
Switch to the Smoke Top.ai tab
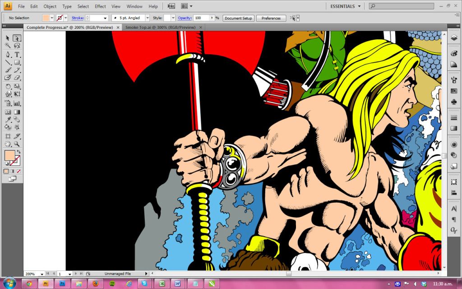[160, 28]
